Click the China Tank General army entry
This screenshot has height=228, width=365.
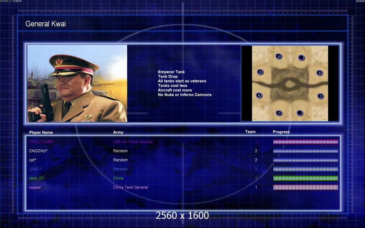pos(130,187)
